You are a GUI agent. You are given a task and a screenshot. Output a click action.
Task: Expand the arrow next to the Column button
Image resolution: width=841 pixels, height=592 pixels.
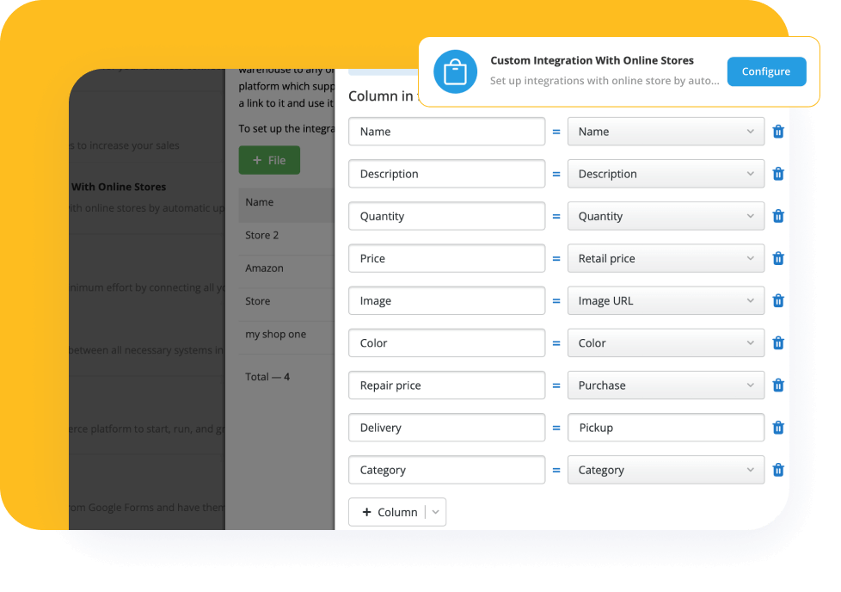[434, 511]
